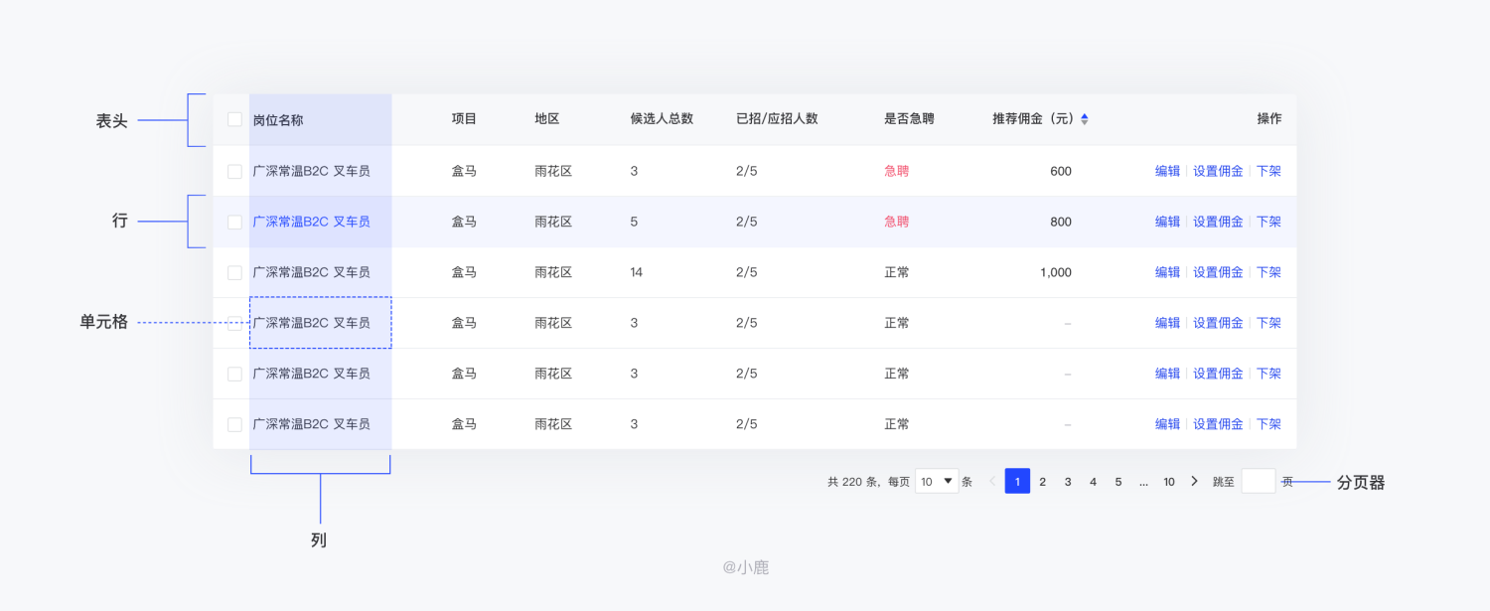The height and width of the screenshot is (611, 1490).
Task: Select page 1 in the pagination
Action: click(1017, 481)
